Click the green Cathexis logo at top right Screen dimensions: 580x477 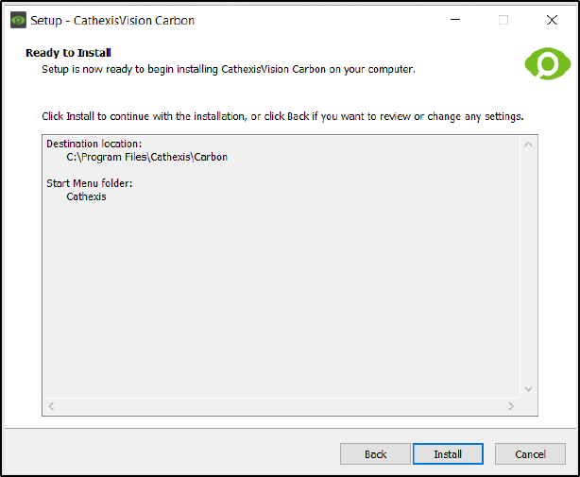pyautogui.click(x=548, y=63)
